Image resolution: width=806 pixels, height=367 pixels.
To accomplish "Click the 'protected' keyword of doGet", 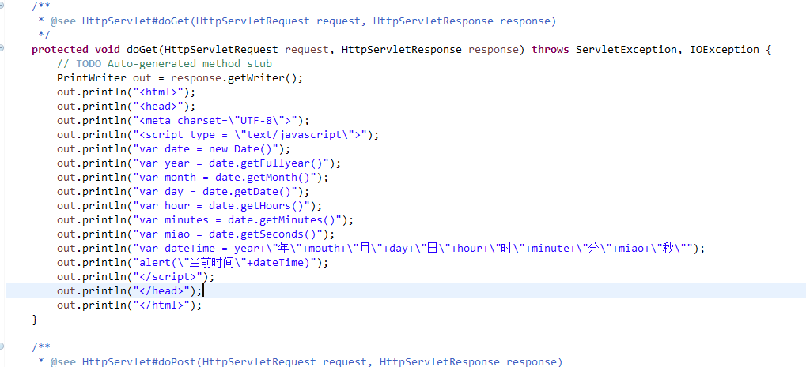I will (60, 50).
